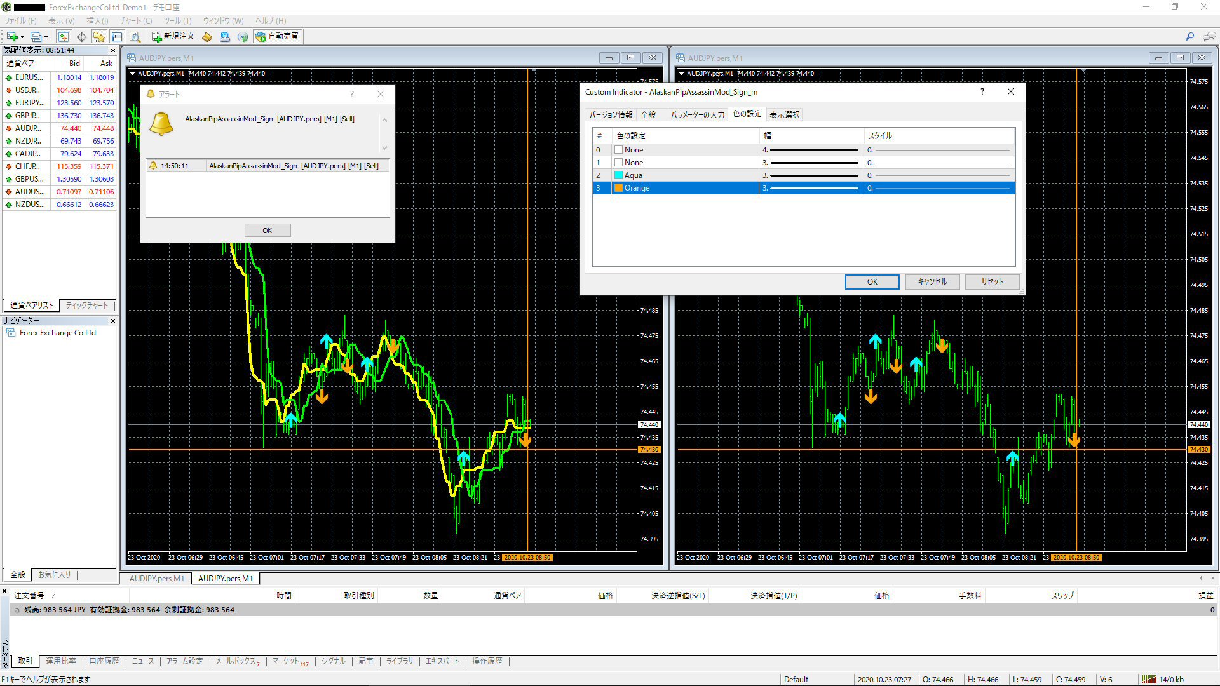Close the Navigator panel with its X

(x=113, y=321)
